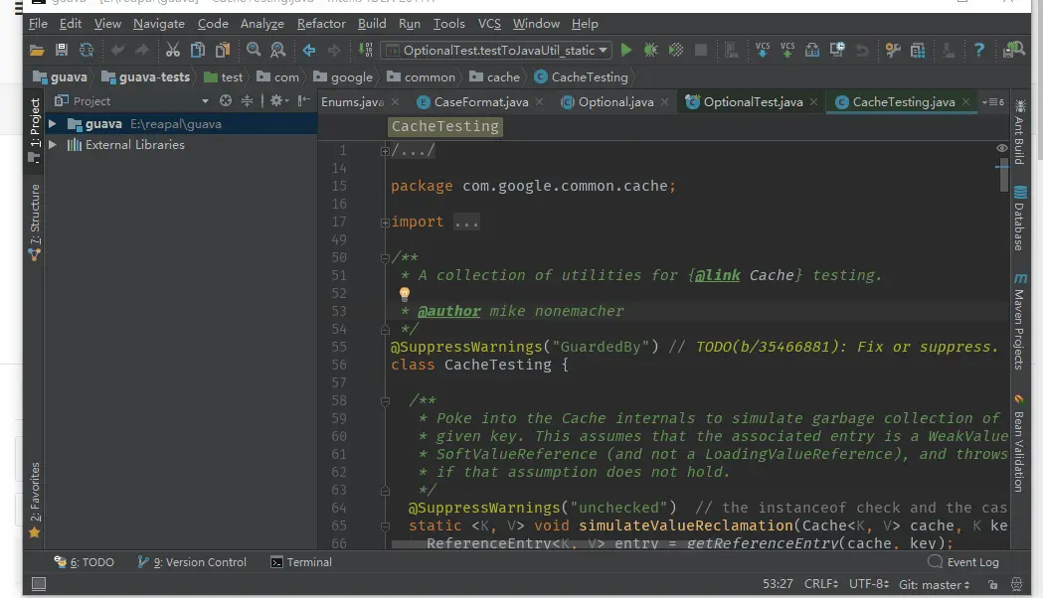This screenshot has height=598, width=1043.
Task: Open the 9: Version Control tool window
Action: (192, 562)
